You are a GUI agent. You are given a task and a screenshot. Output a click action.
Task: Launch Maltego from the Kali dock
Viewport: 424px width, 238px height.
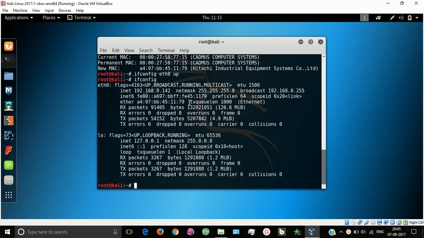click(9, 135)
